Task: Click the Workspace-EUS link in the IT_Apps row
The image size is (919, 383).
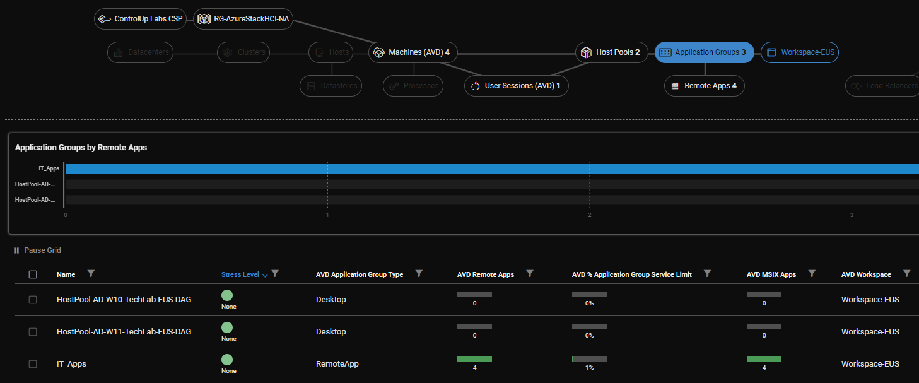Action: 870,363
